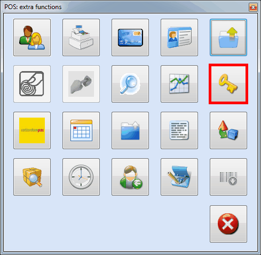The width and height of the screenshot is (261, 255).
Task: Open the ID card icon button
Action: click(179, 37)
